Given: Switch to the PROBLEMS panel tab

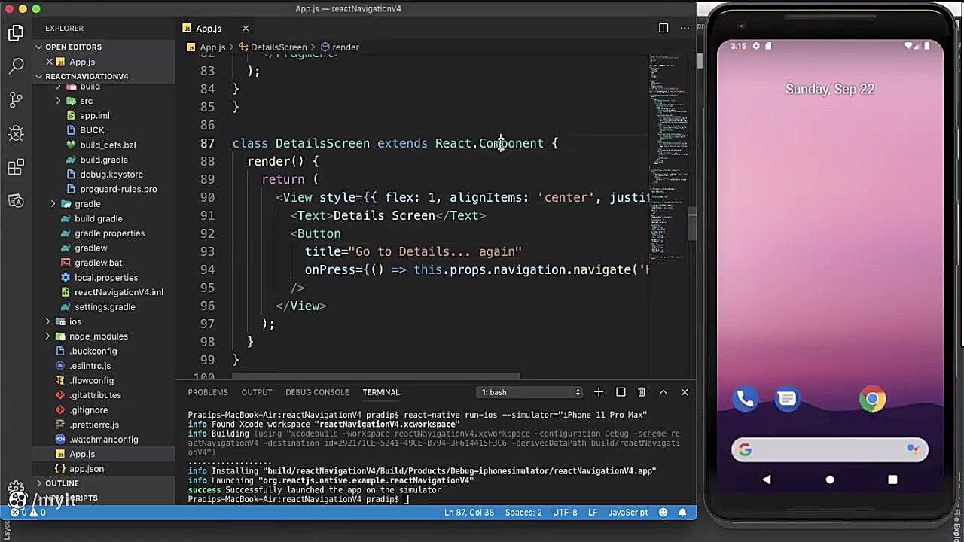Looking at the screenshot, I should coord(207,391).
